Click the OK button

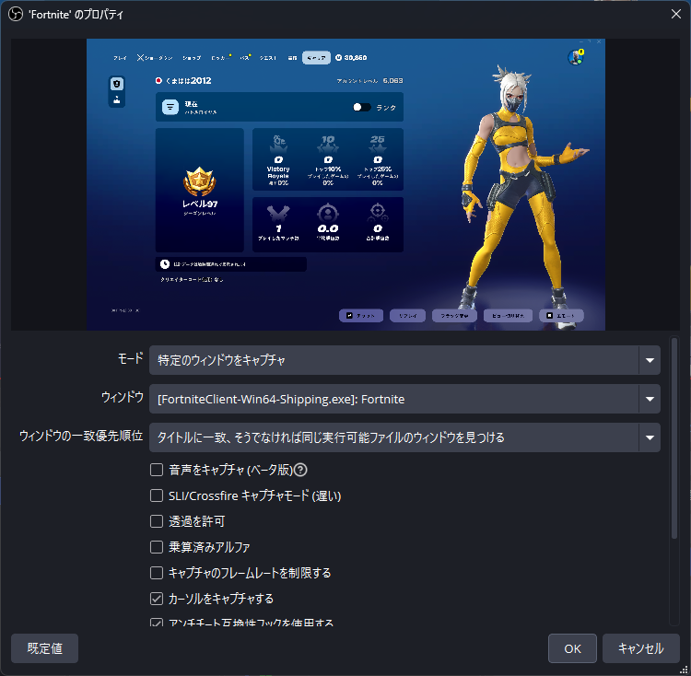tap(572, 648)
